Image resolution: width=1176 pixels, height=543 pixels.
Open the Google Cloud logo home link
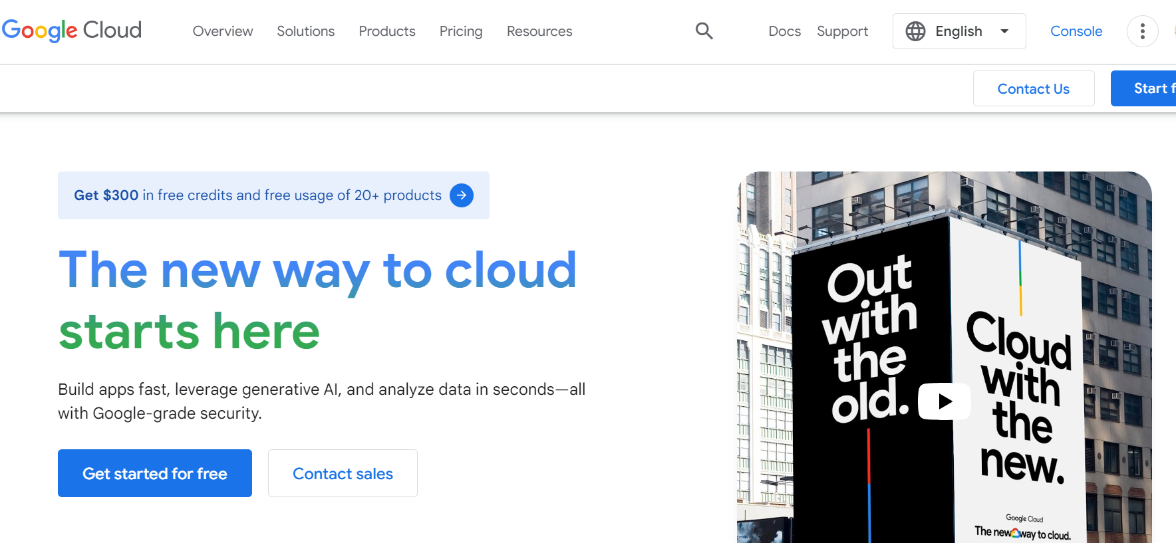(72, 31)
